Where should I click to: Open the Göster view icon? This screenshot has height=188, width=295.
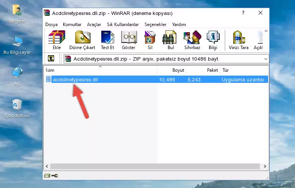click(129, 37)
